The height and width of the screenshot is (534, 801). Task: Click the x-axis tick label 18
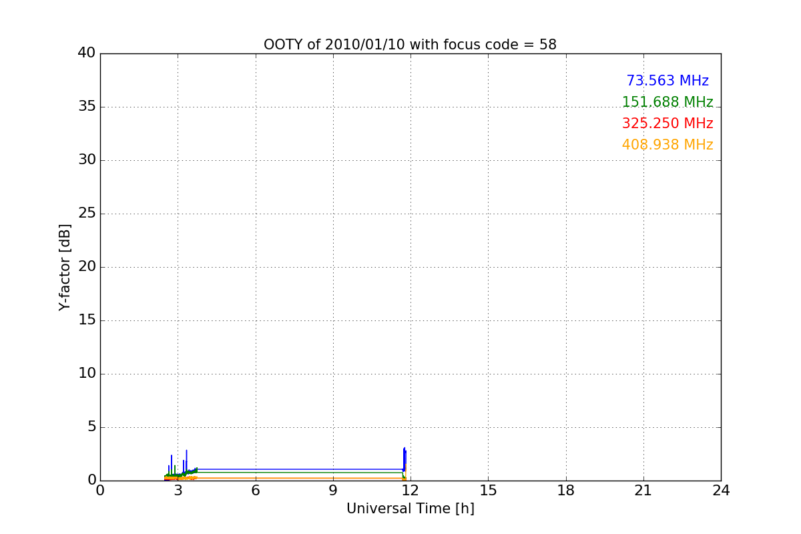point(565,491)
